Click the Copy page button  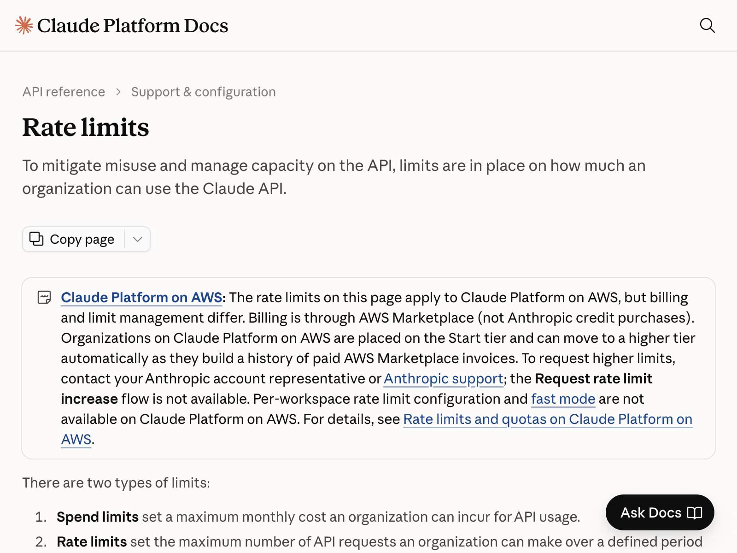74,239
